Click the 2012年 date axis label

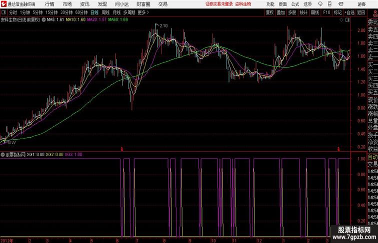click(x=7, y=241)
